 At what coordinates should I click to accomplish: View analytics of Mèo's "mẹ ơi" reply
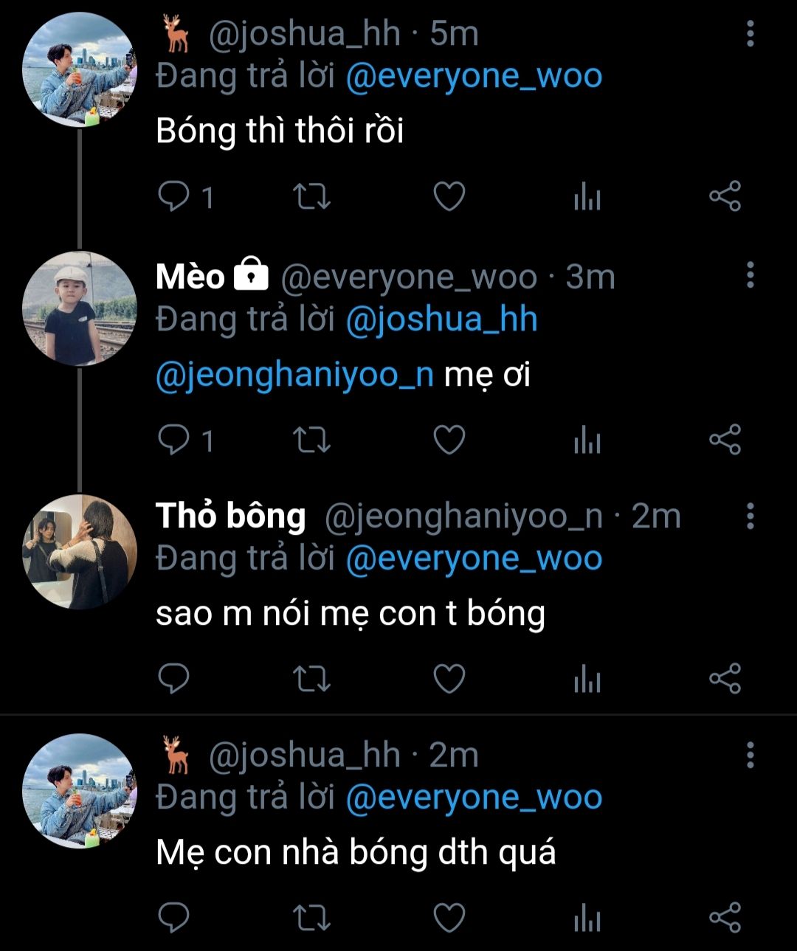point(587,440)
